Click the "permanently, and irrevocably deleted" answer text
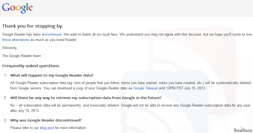Viewport: 253px width, 133px height. point(90,105)
